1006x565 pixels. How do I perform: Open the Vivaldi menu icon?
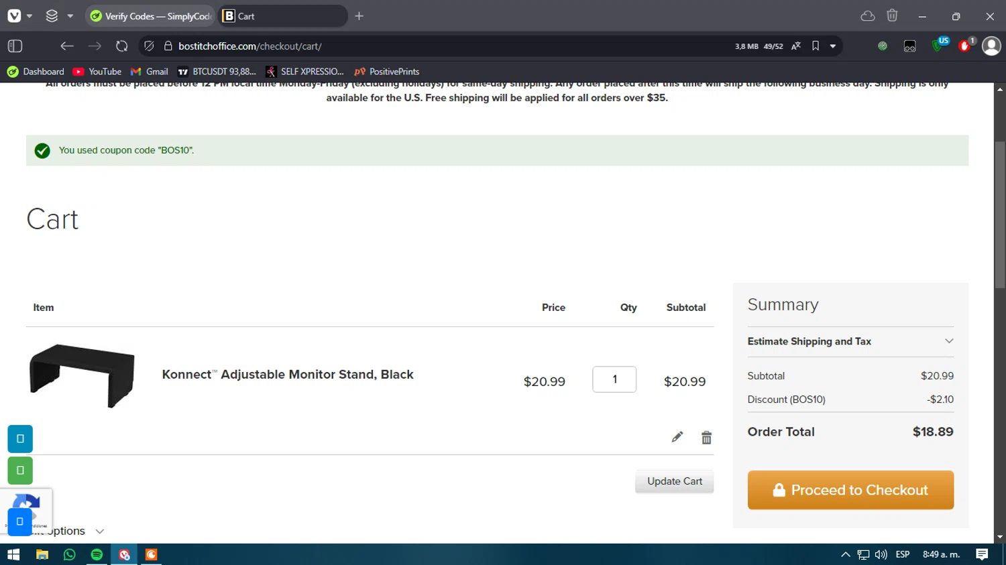14,16
